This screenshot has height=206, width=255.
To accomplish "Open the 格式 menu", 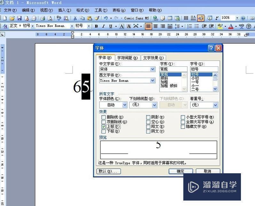I will [83, 10].
